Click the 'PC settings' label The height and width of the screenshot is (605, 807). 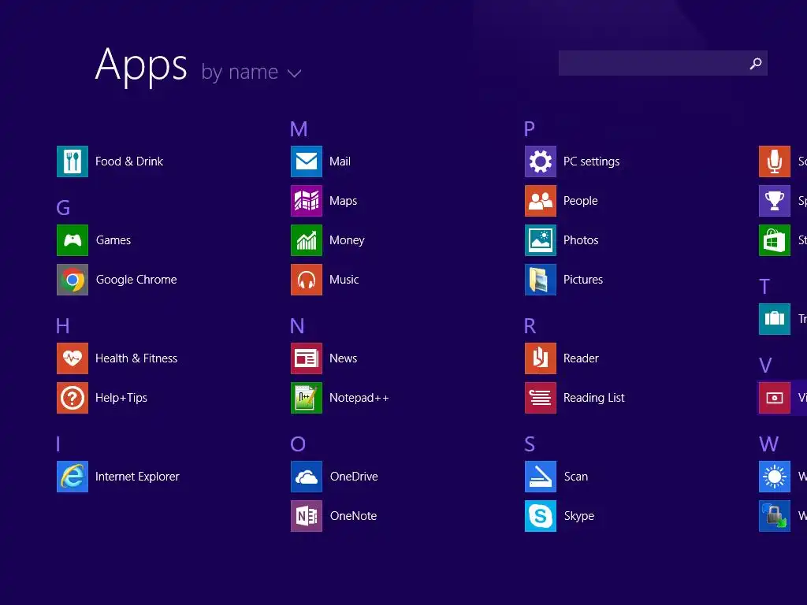(591, 161)
